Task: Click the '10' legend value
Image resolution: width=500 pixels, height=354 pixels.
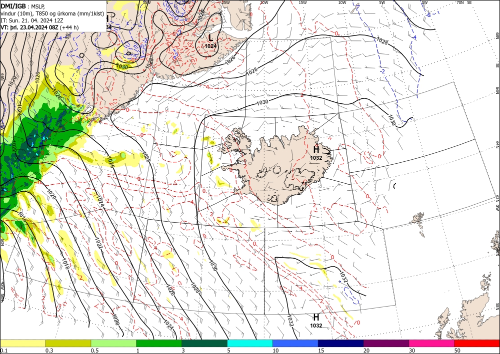Action: [x=275, y=351]
